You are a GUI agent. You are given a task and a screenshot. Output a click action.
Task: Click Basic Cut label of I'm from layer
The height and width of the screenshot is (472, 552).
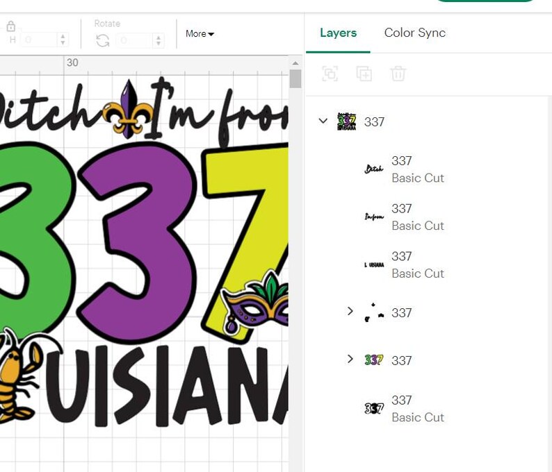click(418, 226)
